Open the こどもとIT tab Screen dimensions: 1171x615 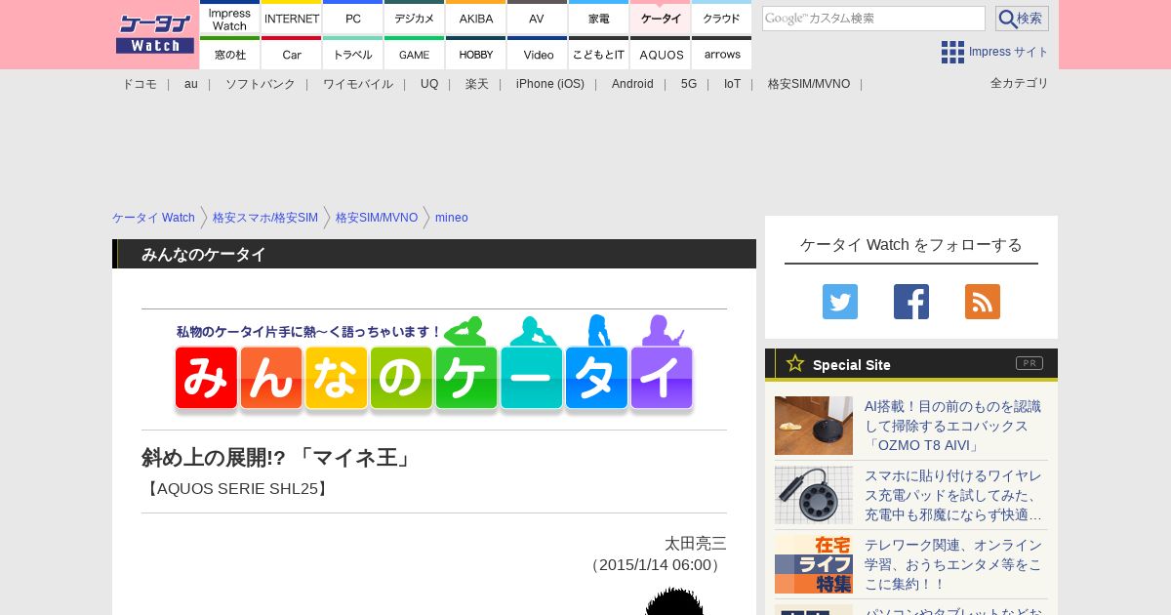click(x=599, y=54)
